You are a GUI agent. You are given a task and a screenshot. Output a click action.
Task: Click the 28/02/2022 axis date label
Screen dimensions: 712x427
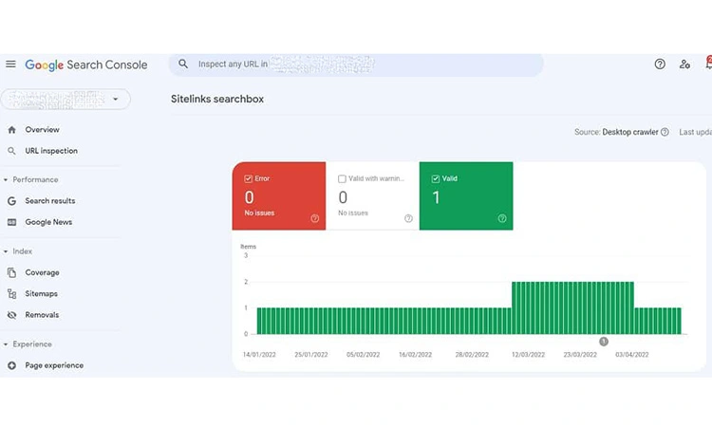pyautogui.click(x=472, y=354)
